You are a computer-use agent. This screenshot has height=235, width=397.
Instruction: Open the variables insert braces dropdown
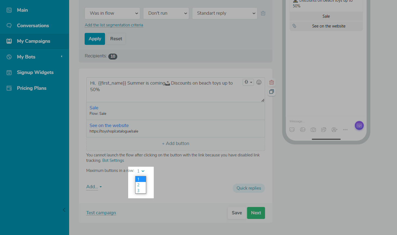248,82
